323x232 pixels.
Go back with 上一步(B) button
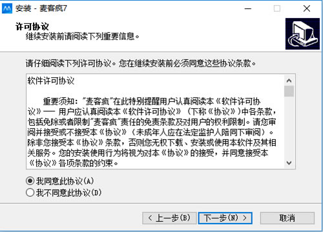pyautogui.click(x=169, y=218)
